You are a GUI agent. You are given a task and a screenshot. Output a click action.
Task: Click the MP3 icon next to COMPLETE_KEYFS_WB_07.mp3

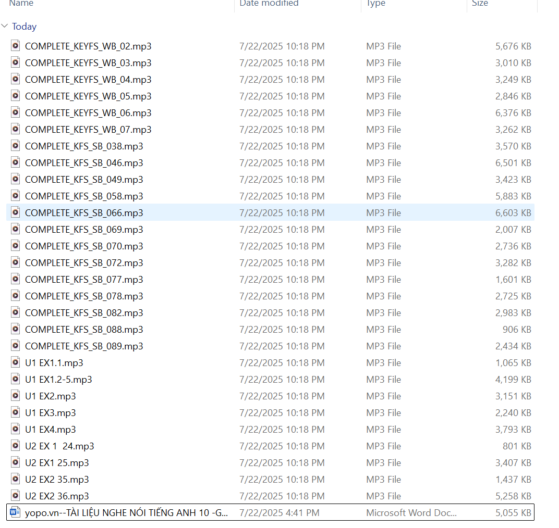tap(15, 129)
